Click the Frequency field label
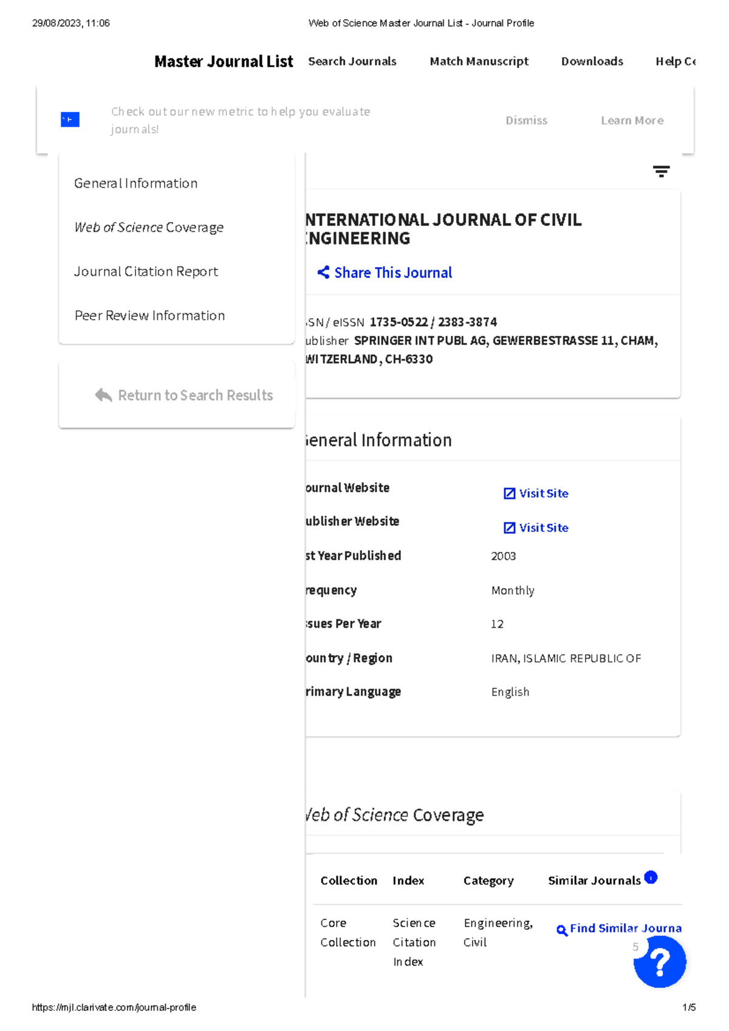The width and height of the screenshot is (729, 1031). (331, 590)
